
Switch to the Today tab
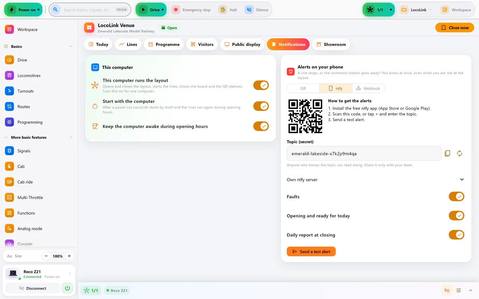coord(98,44)
